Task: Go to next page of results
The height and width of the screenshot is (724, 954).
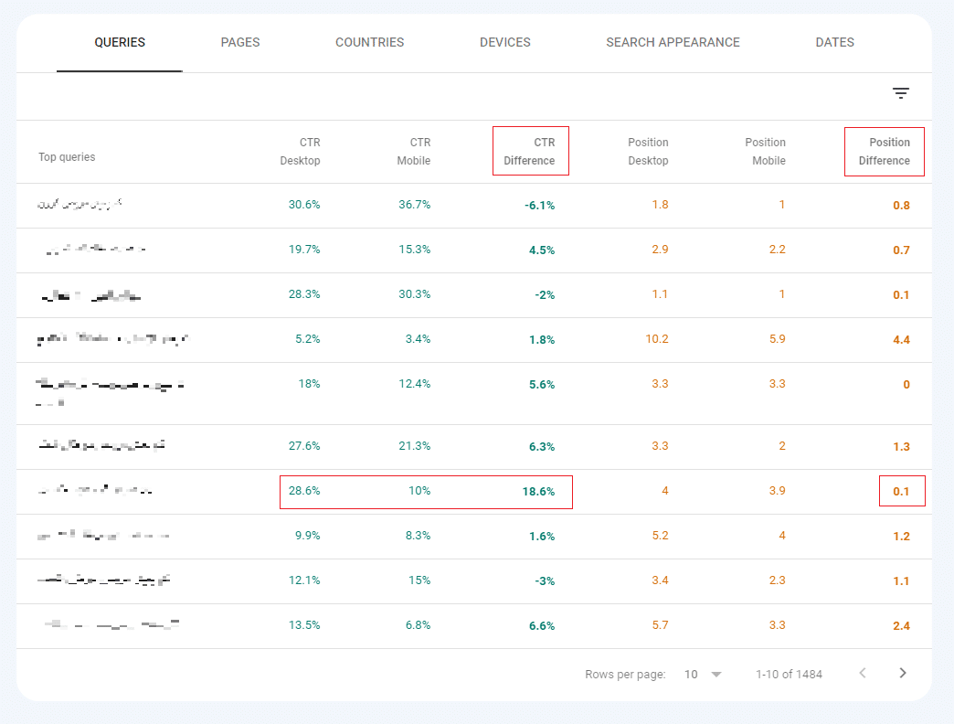Action: pos(903,674)
